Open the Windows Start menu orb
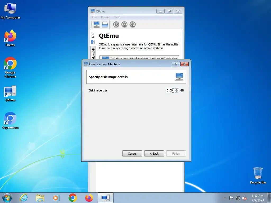This screenshot has height=203, width=271. pos(7,198)
